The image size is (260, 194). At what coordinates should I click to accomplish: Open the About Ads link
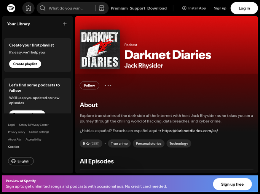click(x=15, y=139)
